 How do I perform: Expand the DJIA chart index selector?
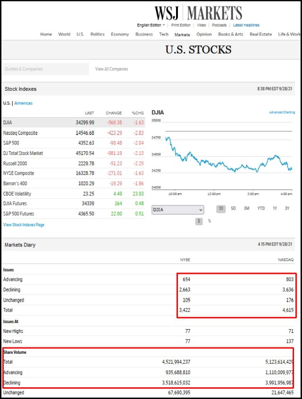coord(177,210)
